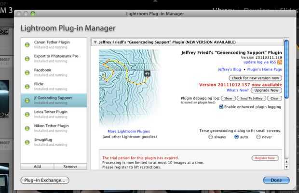Image resolution: width=299 pixels, height=193 pixels.
Task: Choose the 'always' terse dialog option
Action: (211, 137)
